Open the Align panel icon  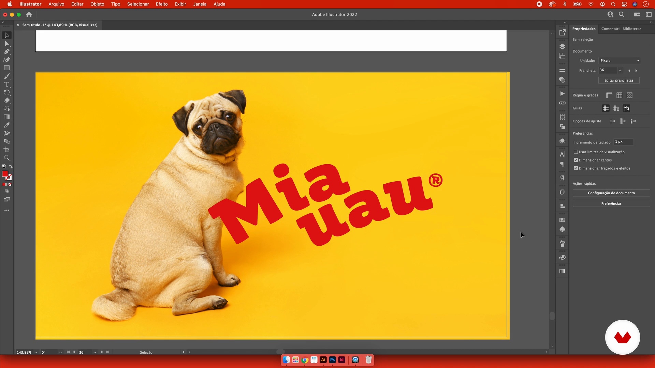(x=563, y=206)
